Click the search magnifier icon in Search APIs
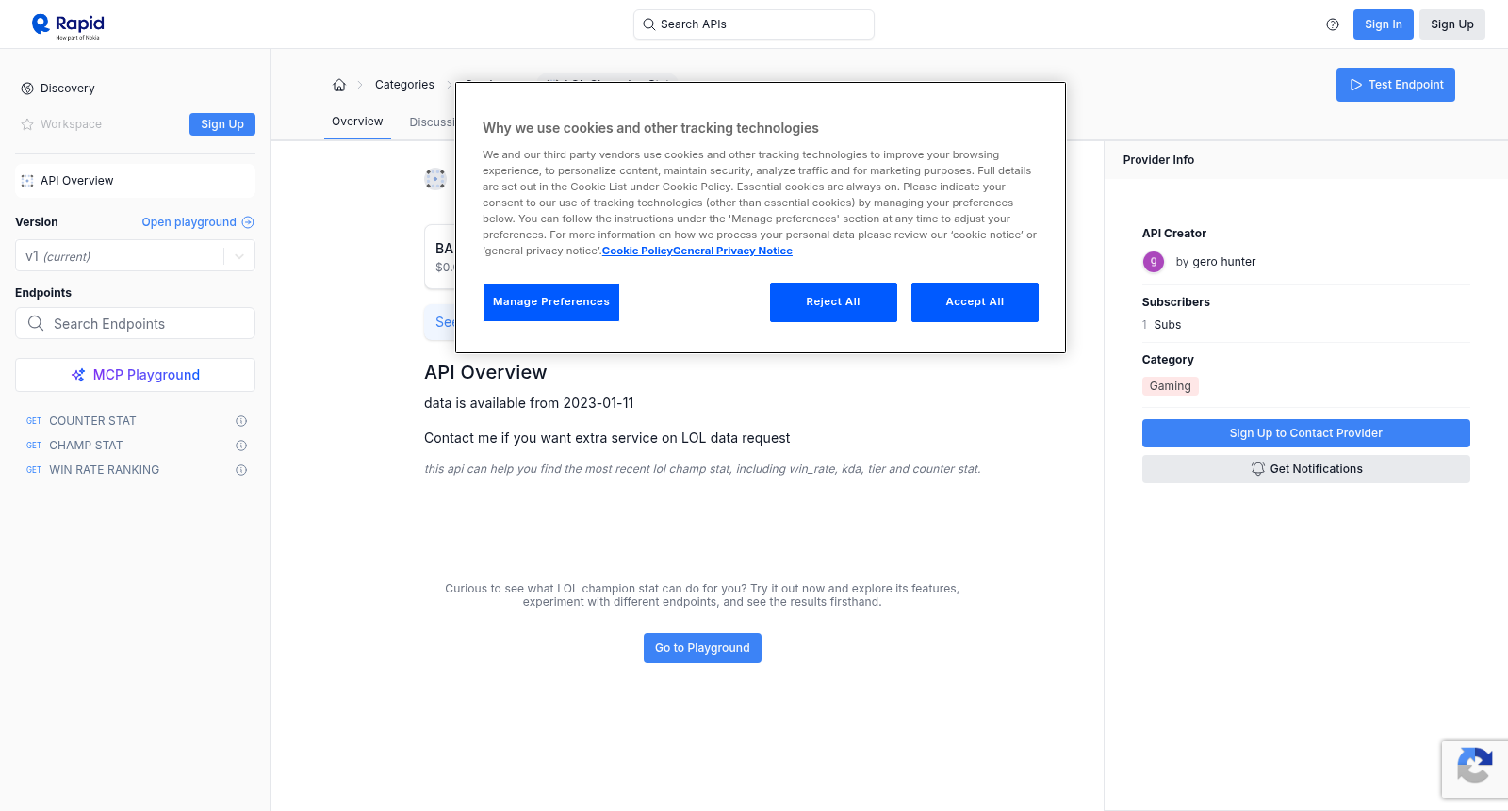The width and height of the screenshot is (1508, 811). point(648,24)
